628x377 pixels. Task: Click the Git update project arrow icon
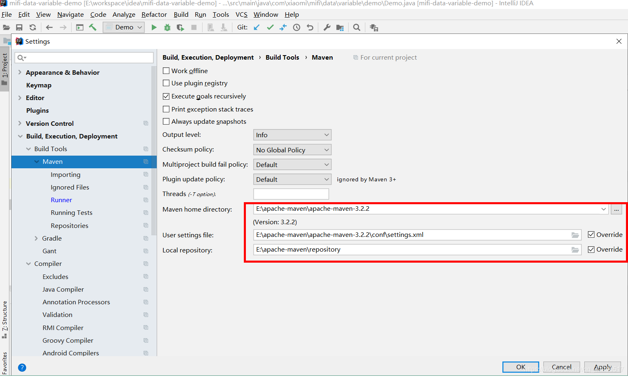point(257,27)
